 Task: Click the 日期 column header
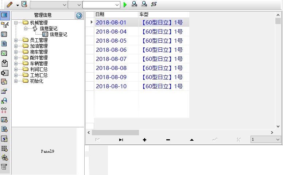(x=116, y=15)
